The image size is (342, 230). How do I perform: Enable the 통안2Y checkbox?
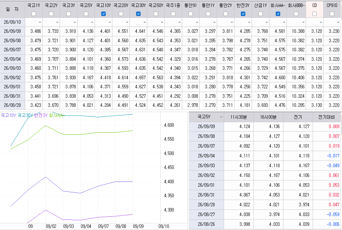(x=225, y=14)
